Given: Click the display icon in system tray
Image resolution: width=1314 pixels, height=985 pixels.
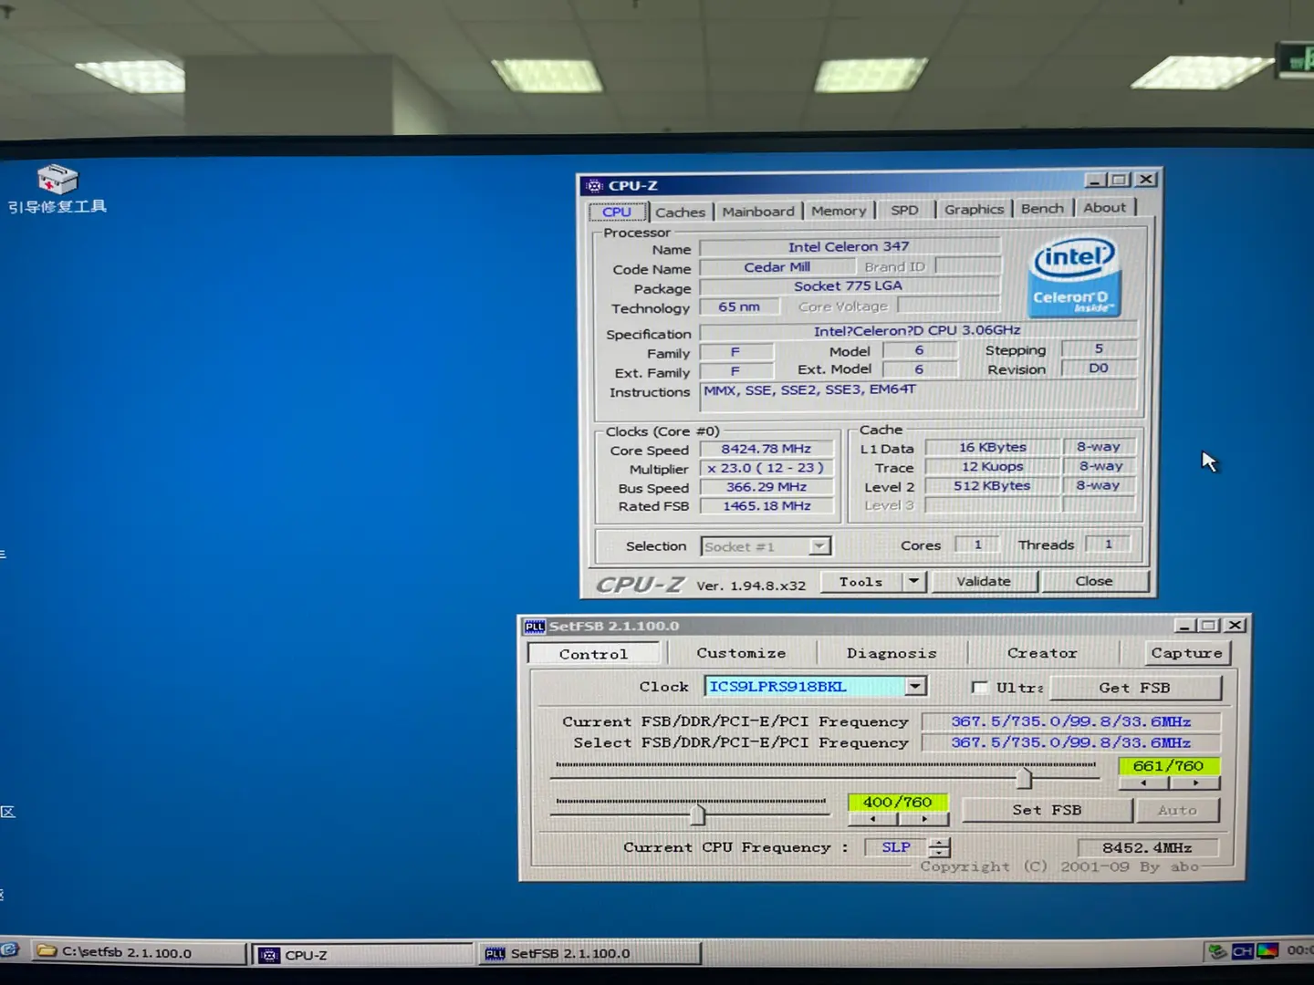Looking at the screenshot, I should (1267, 951).
